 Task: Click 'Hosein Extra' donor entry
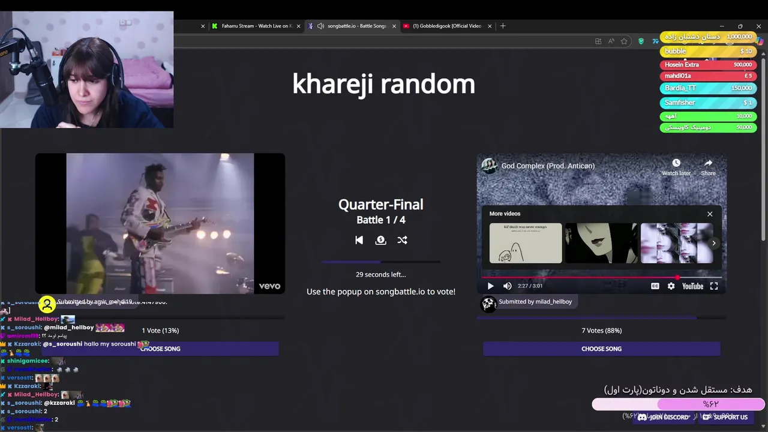click(708, 65)
